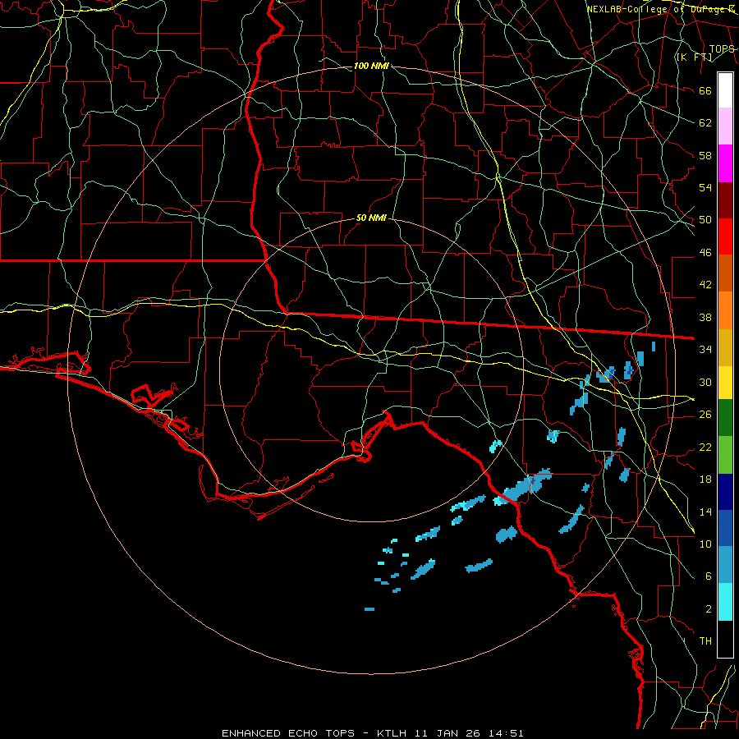Click the 30 legend value label
The height and width of the screenshot is (739, 739).
click(705, 382)
